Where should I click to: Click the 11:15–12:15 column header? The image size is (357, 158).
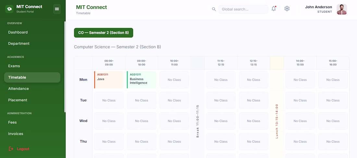point(221,63)
